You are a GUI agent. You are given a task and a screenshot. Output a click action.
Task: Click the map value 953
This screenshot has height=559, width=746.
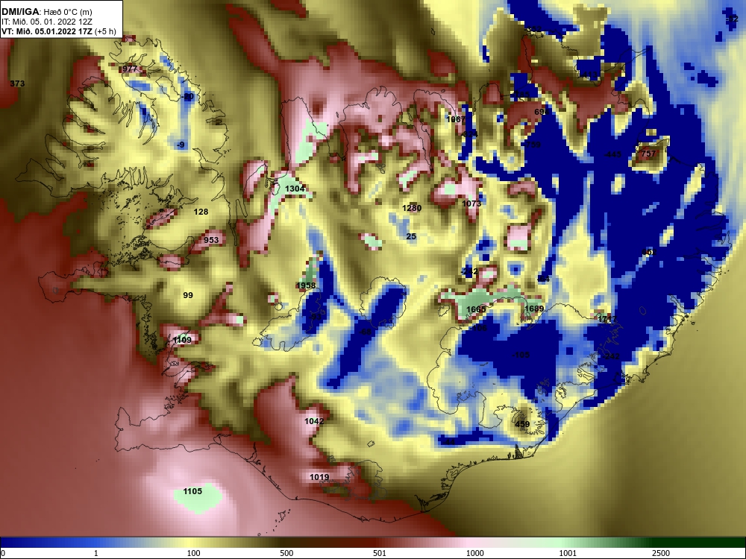pyautogui.click(x=211, y=240)
